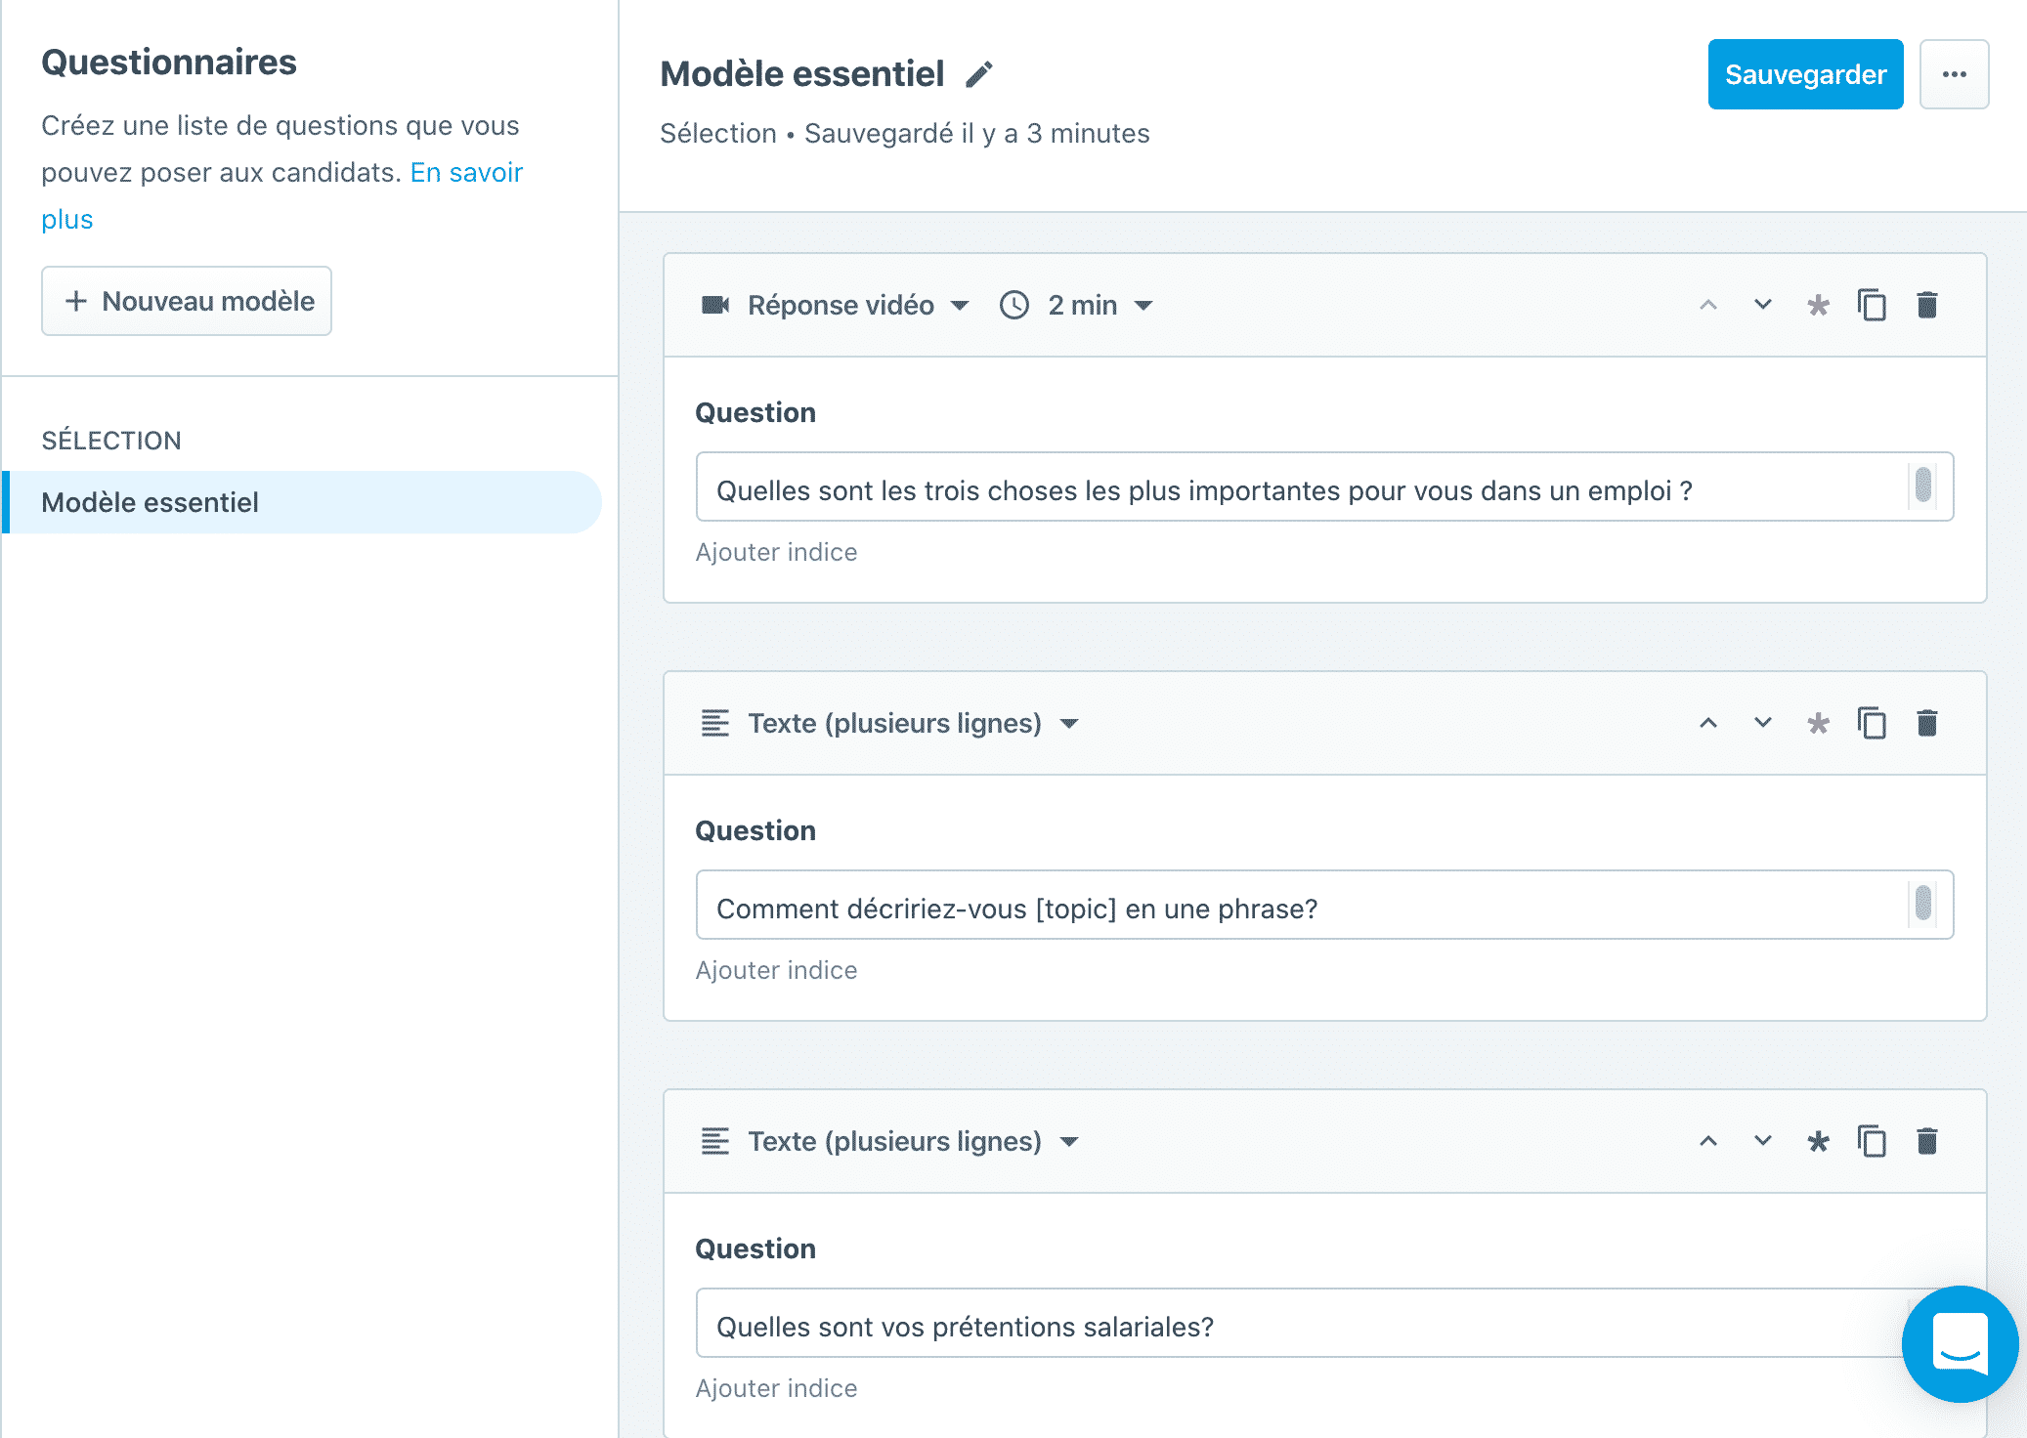
Task: Open the three-dots more options menu
Action: (x=1954, y=74)
